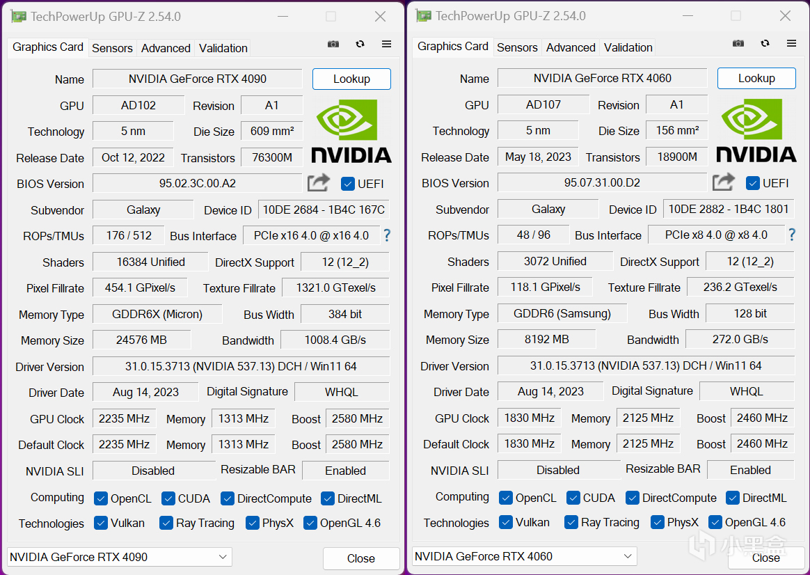Image resolution: width=810 pixels, height=575 pixels.
Task: Click the screenshot camera icon in the RTX 4060 window
Action: (x=738, y=43)
